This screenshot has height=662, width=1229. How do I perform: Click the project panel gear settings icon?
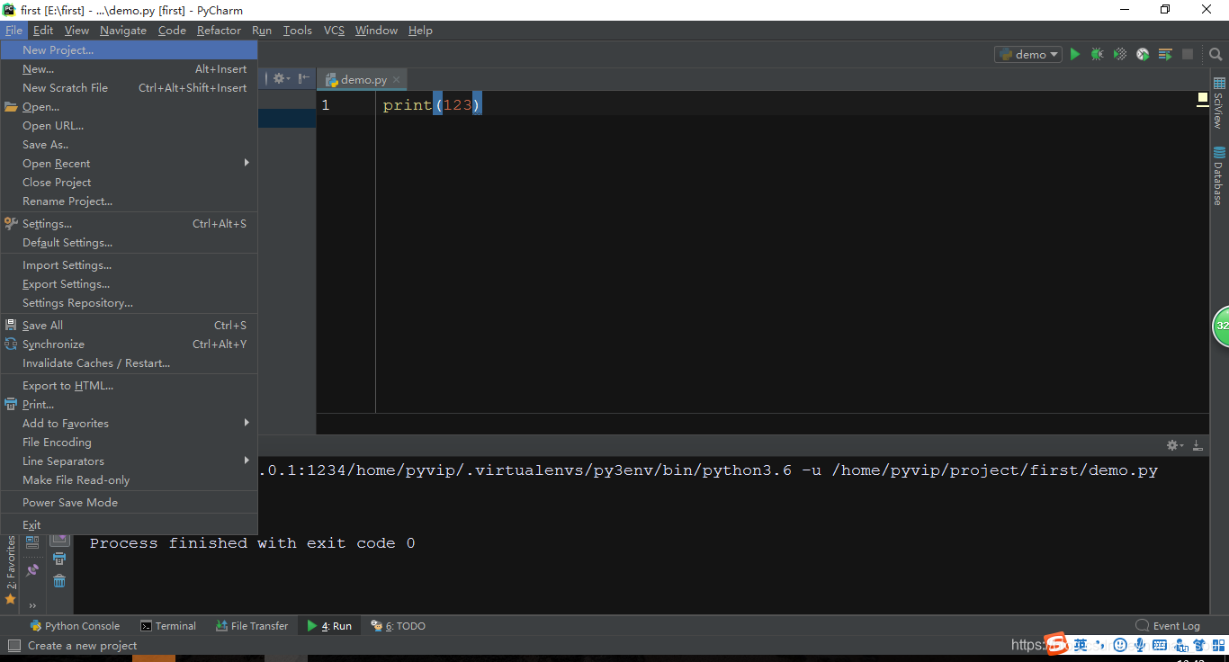[x=280, y=78]
